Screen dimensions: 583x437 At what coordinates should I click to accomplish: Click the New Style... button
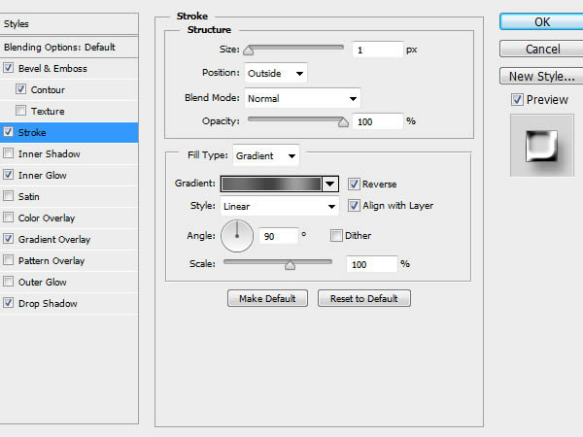coord(542,76)
